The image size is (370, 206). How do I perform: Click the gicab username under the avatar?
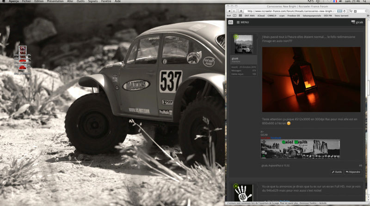tap(235, 59)
